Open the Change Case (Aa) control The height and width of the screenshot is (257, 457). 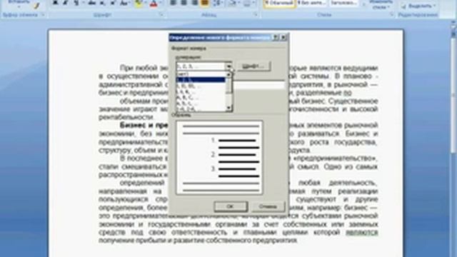tap(125, 3)
